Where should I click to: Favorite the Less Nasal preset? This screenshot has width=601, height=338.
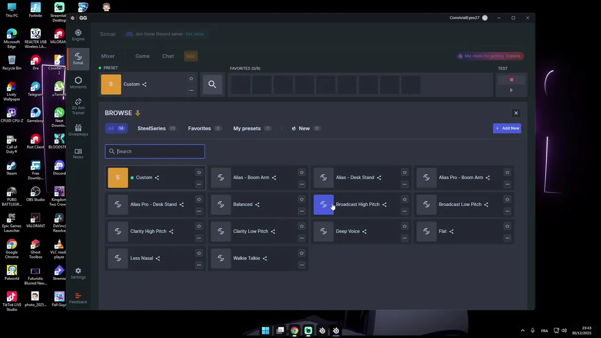[199, 253]
